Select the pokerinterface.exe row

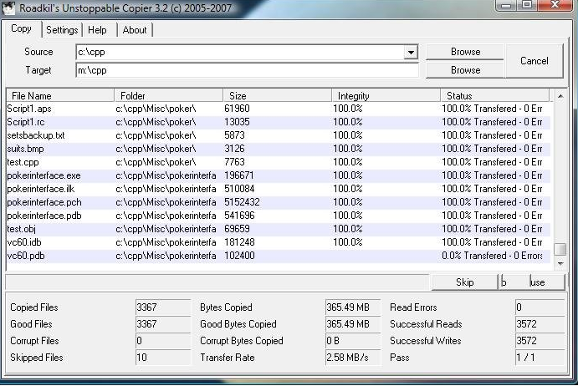(279, 175)
